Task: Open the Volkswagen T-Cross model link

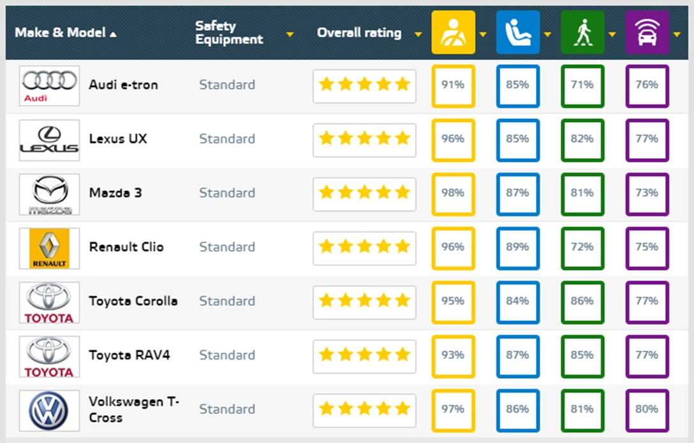Action: (134, 409)
